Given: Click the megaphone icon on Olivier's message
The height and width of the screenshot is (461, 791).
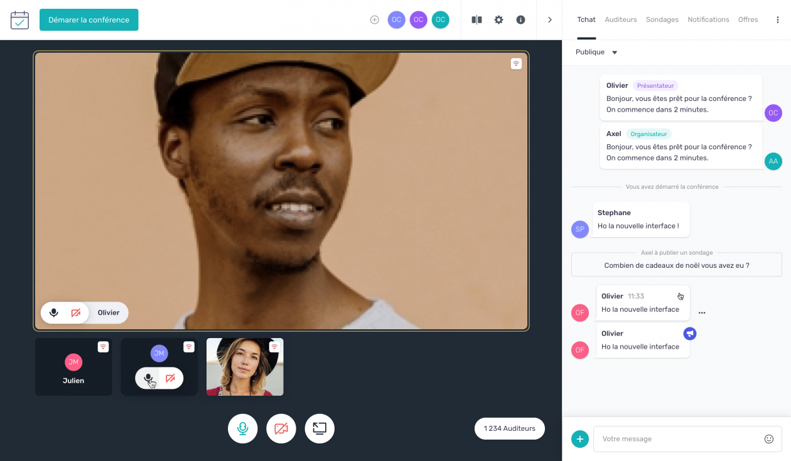Looking at the screenshot, I should [x=690, y=334].
